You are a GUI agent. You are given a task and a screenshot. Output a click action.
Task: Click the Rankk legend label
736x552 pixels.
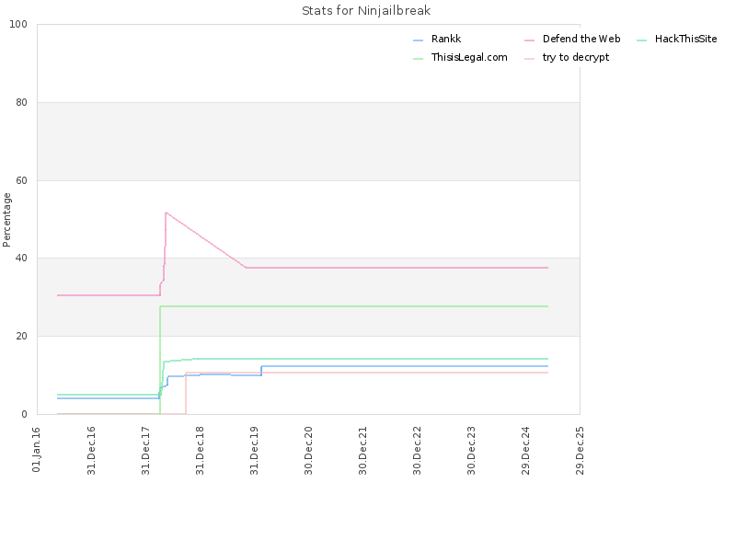446,39
